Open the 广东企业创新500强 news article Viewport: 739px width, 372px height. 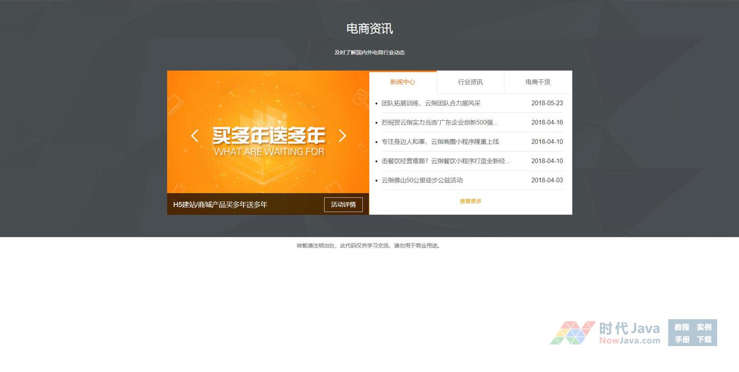point(439,123)
